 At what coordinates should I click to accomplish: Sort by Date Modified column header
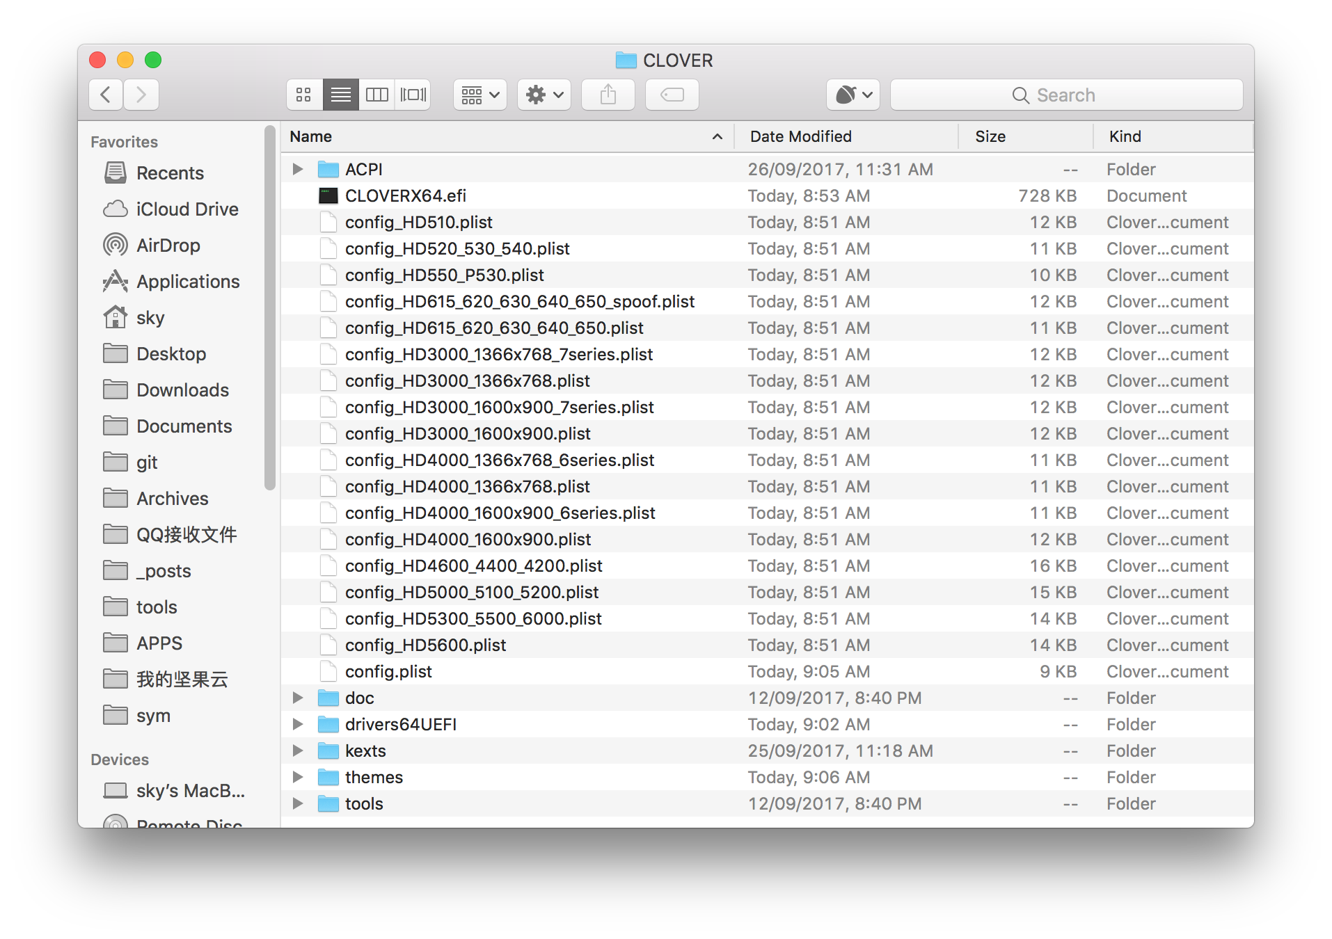click(846, 136)
